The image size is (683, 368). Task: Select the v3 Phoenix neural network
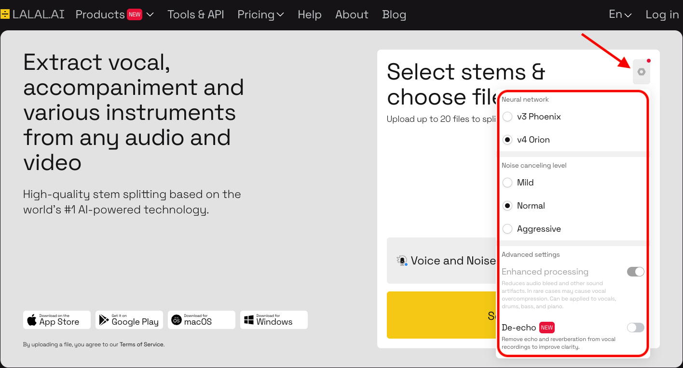(x=507, y=117)
